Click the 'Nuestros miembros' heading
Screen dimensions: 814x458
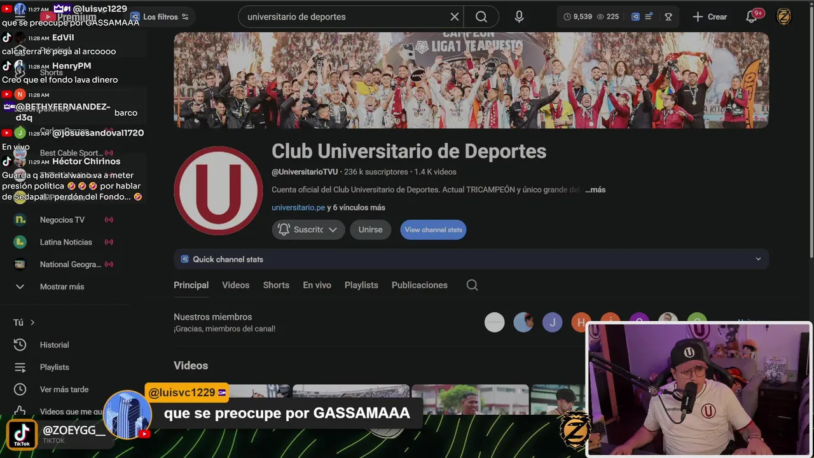[x=212, y=317]
